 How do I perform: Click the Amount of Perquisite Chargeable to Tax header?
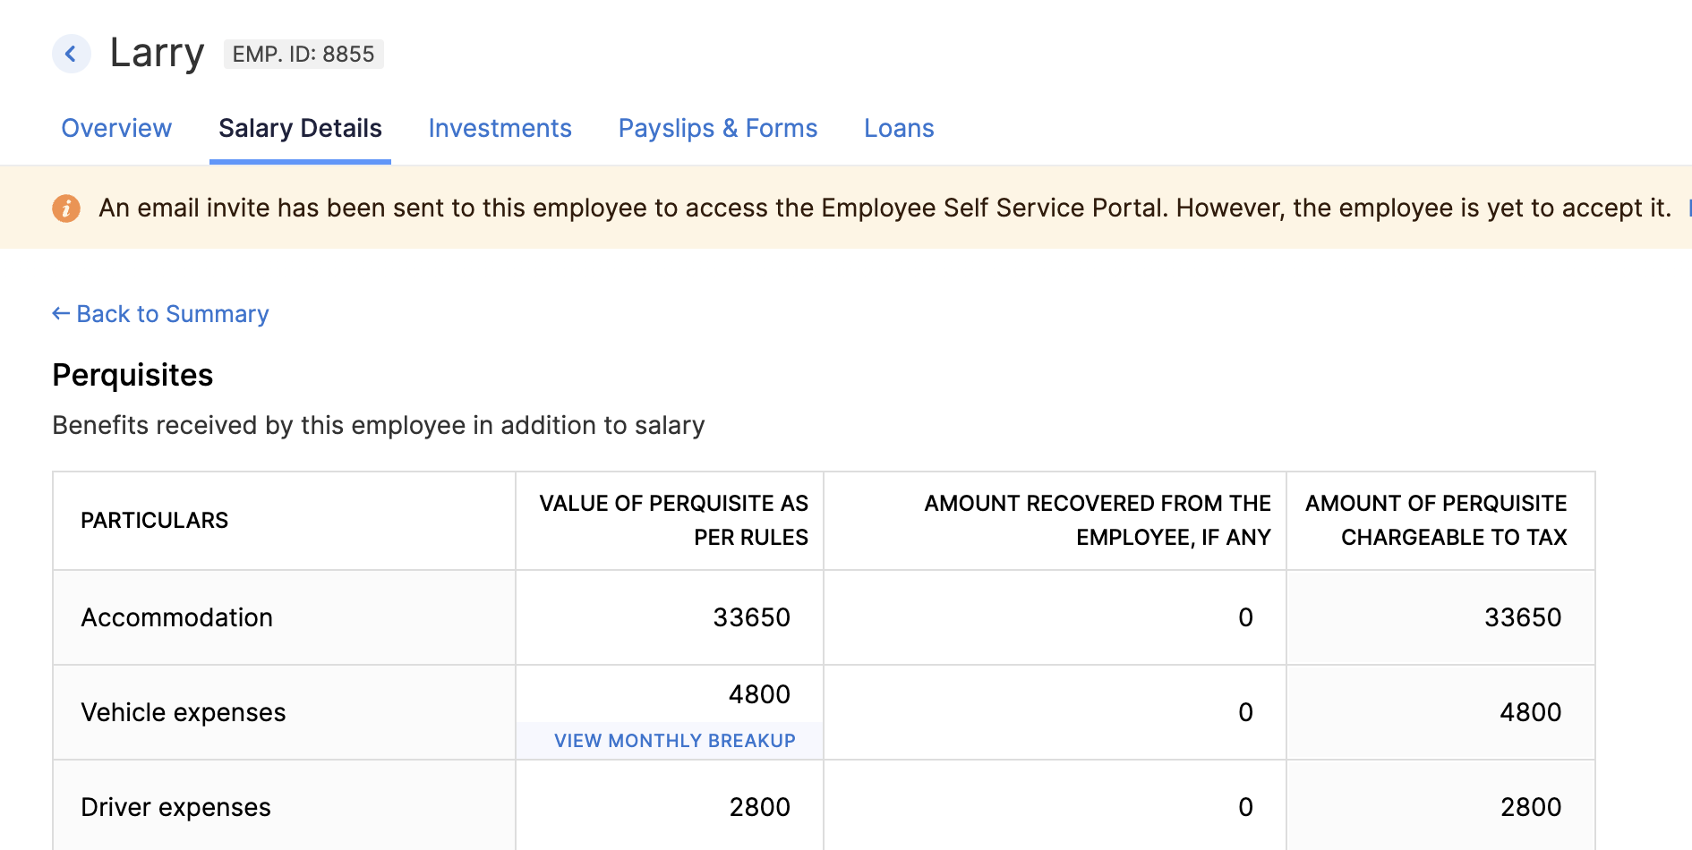click(1436, 521)
